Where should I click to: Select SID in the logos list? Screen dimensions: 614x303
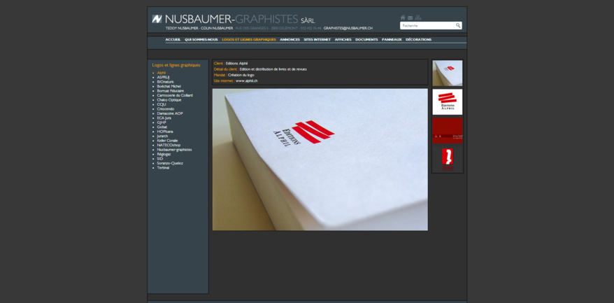(159, 159)
